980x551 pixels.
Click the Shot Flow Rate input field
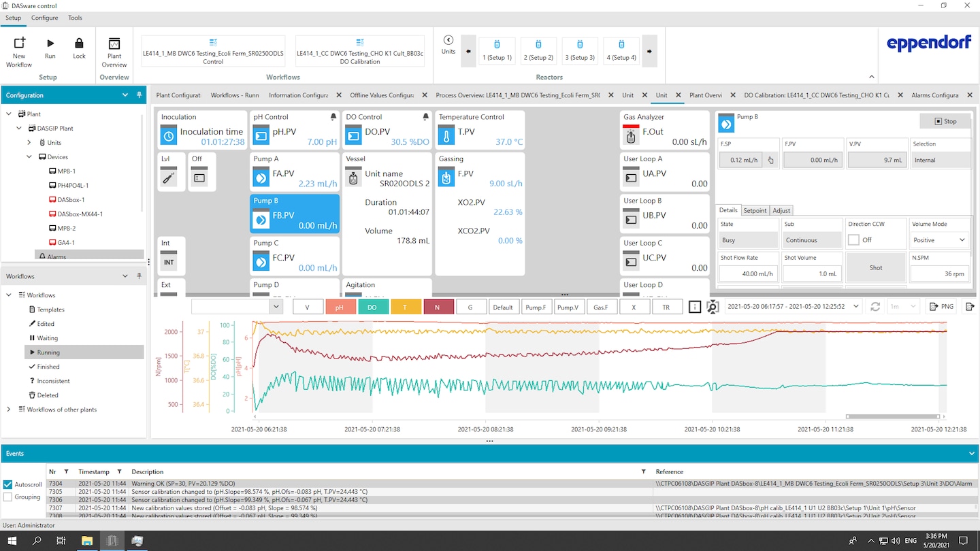[748, 273]
